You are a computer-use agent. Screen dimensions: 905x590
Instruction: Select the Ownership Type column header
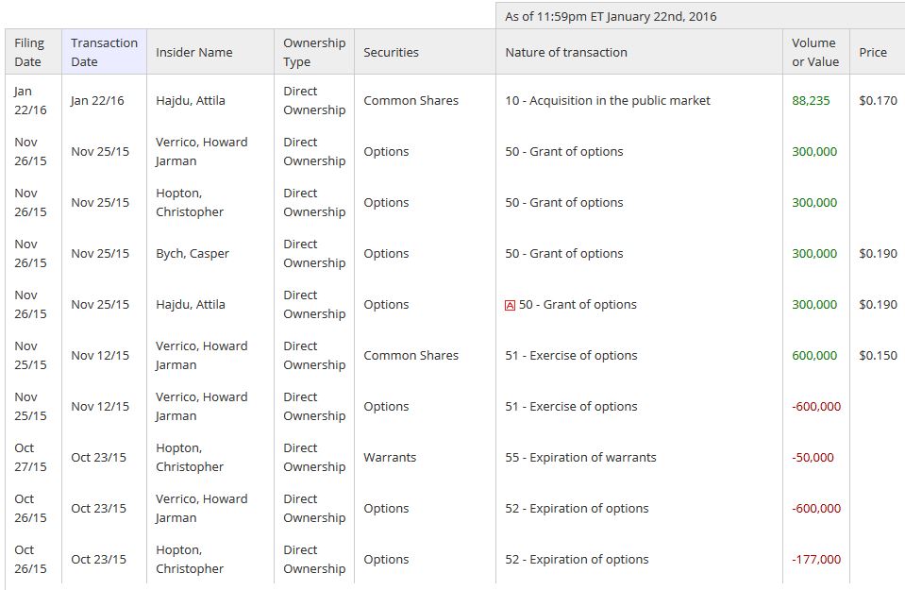(x=314, y=53)
